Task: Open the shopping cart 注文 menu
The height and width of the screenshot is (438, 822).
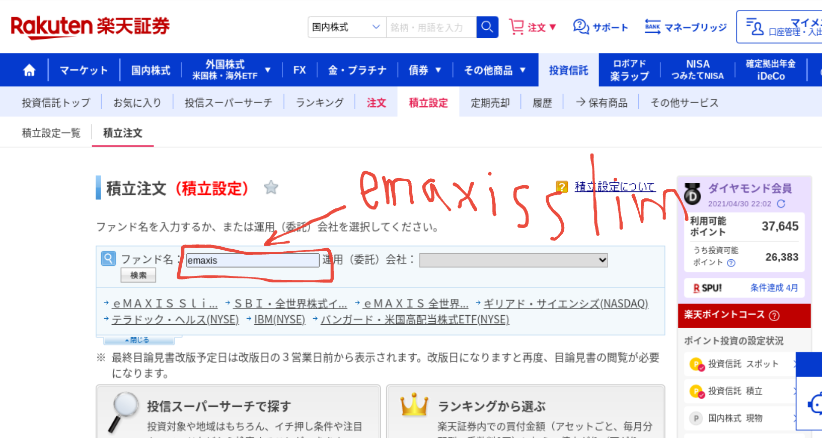Action: tap(532, 27)
